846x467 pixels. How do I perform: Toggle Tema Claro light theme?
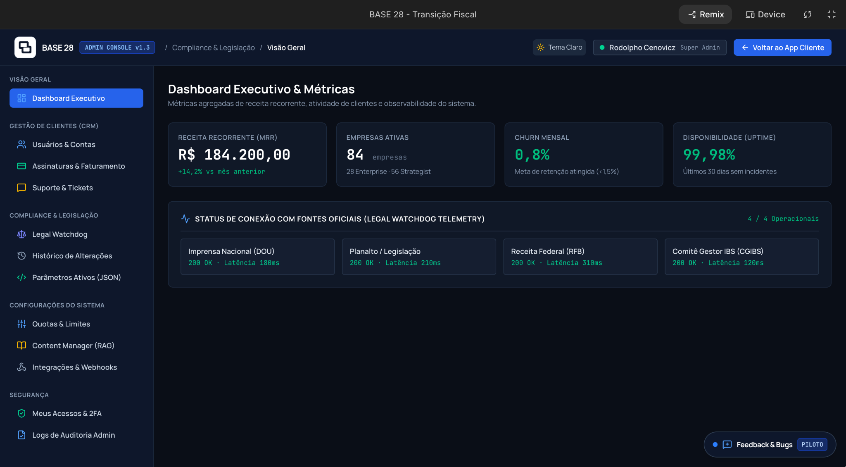click(559, 48)
